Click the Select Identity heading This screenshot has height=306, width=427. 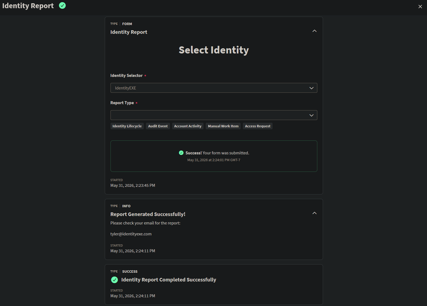tap(214, 50)
